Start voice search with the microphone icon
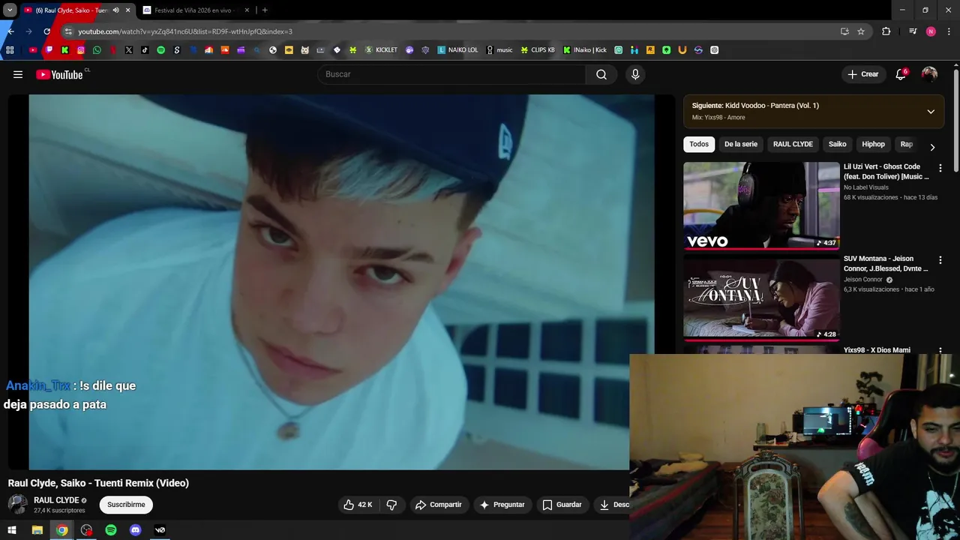This screenshot has height=540, width=960. (x=635, y=74)
